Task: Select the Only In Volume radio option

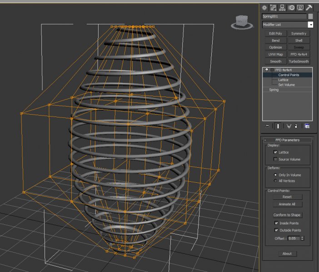Action: (x=275, y=175)
